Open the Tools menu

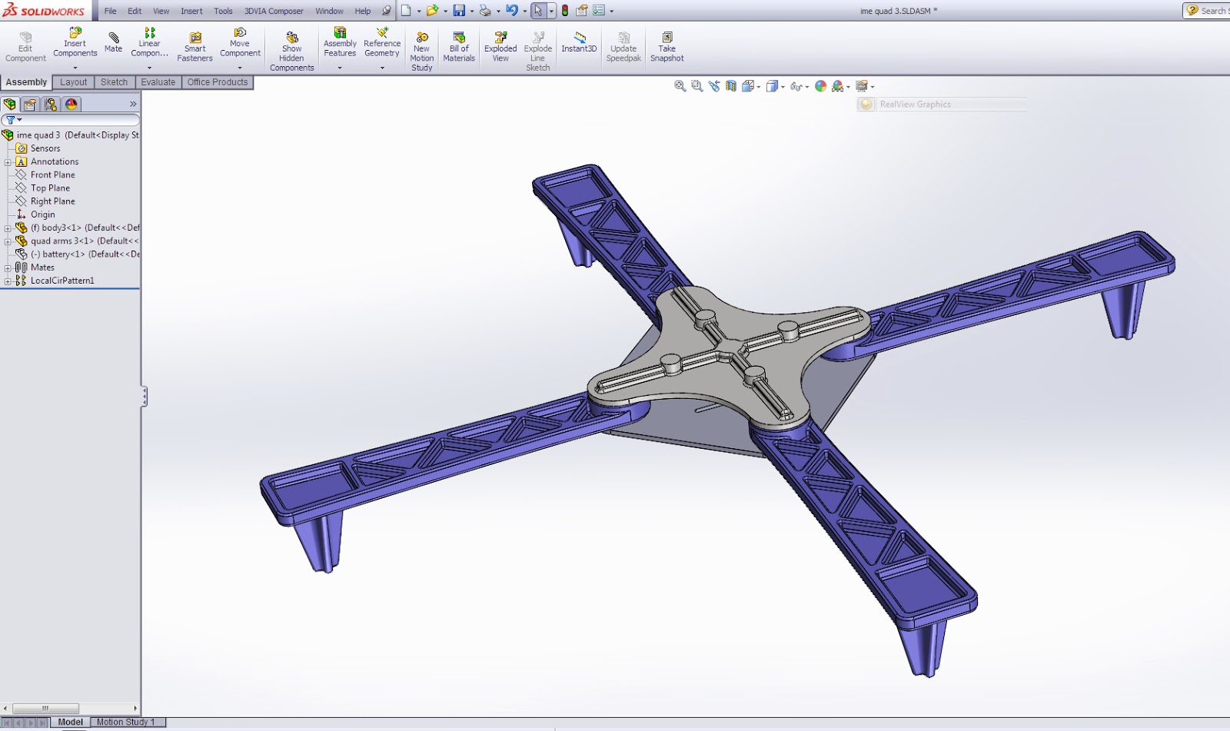click(x=223, y=11)
